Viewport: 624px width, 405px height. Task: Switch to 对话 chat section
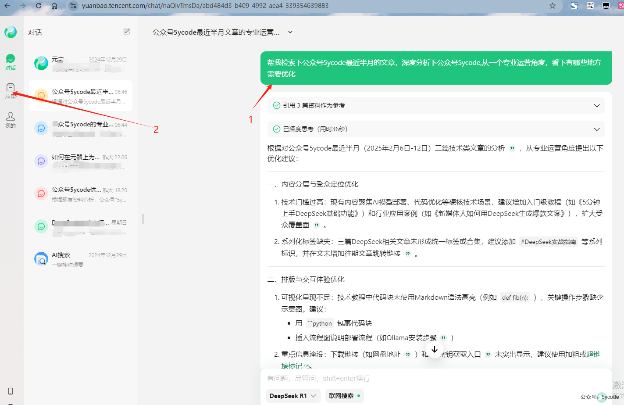click(11, 62)
